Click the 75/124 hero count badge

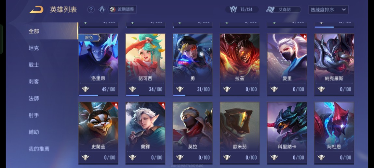coord(242,9)
